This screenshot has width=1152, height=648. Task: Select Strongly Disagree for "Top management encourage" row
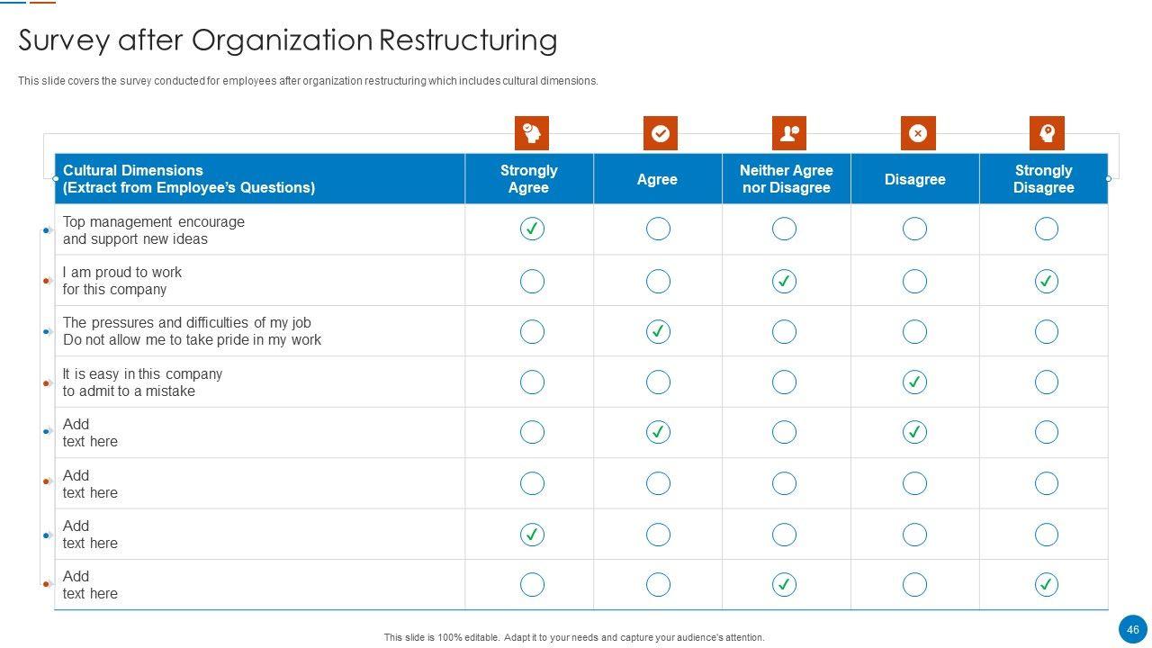[1046, 229]
